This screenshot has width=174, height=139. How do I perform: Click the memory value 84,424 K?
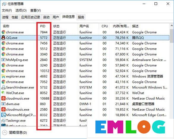click(122, 32)
